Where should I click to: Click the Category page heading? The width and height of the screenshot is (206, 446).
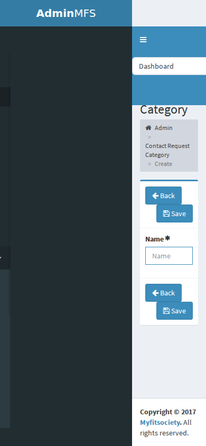click(164, 110)
